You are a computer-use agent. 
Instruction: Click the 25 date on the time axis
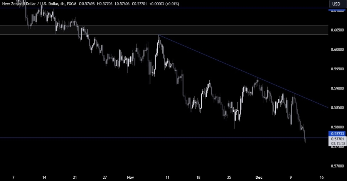[230, 178]
